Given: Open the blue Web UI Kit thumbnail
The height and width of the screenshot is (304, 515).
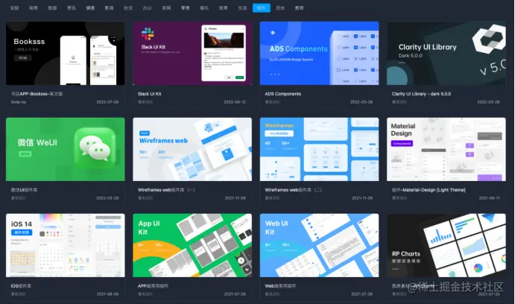Looking at the screenshot, I should [319, 245].
